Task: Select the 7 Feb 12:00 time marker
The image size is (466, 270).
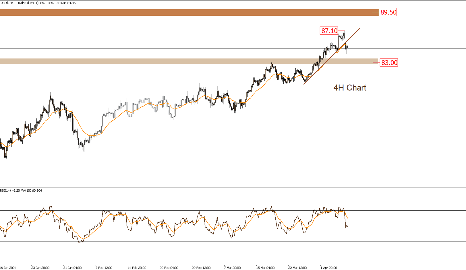Action: [104, 268]
